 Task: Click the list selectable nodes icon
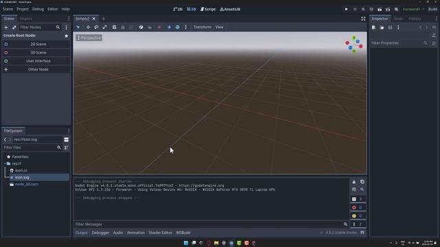115,27
